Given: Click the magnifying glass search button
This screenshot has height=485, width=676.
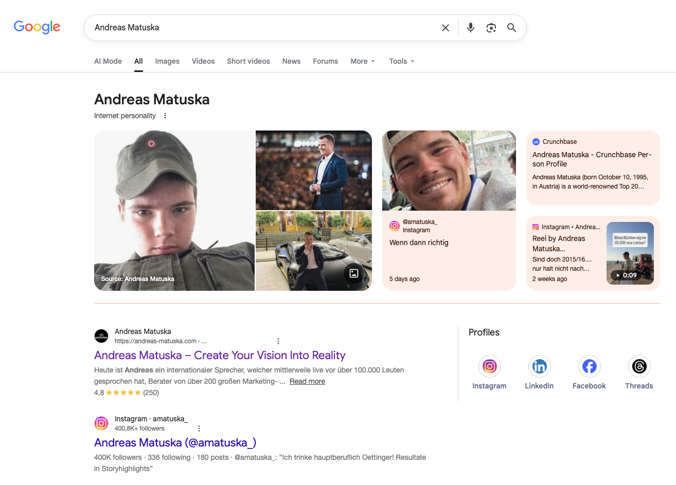Looking at the screenshot, I should click(x=511, y=28).
